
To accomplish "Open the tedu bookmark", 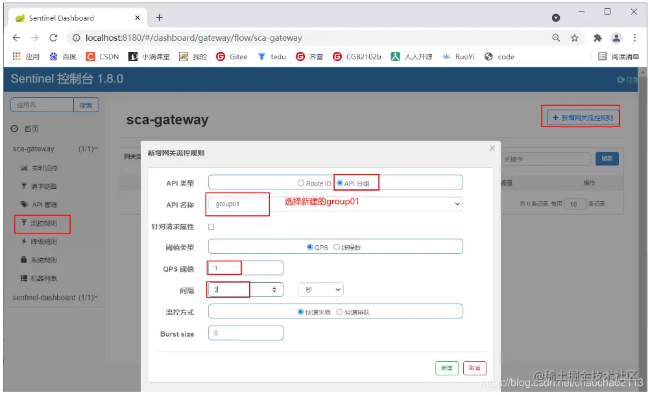I will [272, 56].
